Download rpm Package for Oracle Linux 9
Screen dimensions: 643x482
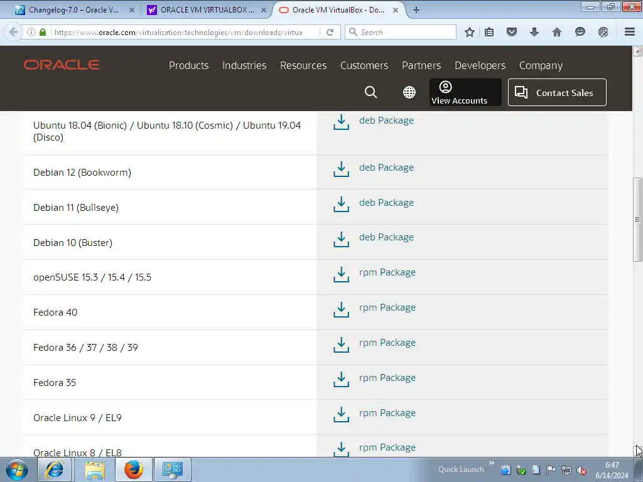pos(387,413)
